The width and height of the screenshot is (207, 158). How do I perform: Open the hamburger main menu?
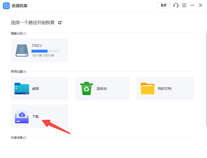(x=184, y=5)
